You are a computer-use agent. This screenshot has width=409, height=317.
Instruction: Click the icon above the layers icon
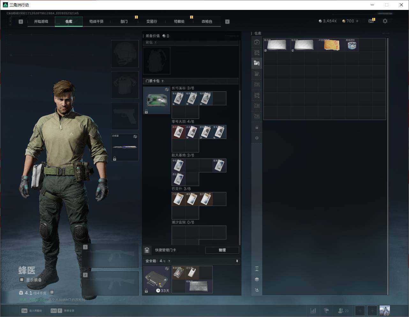point(257,269)
